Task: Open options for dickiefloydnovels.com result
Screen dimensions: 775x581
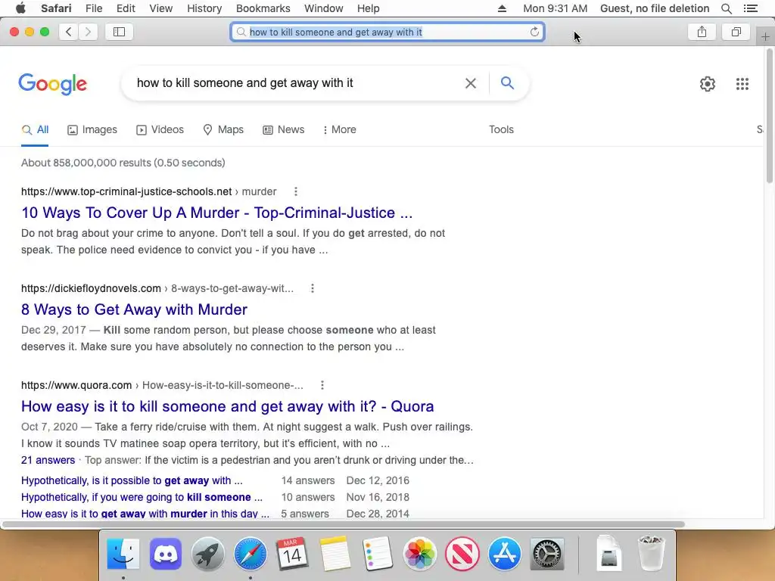Action: 313,288
